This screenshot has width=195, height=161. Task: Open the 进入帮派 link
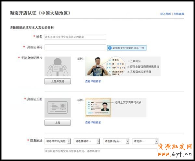166,14
